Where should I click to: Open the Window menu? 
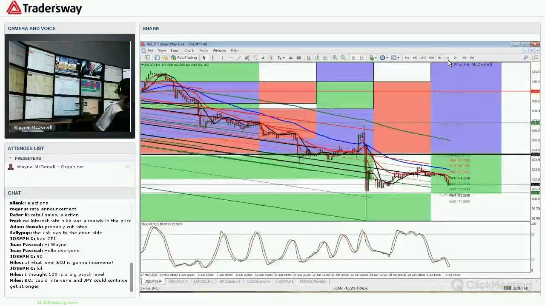(219, 51)
